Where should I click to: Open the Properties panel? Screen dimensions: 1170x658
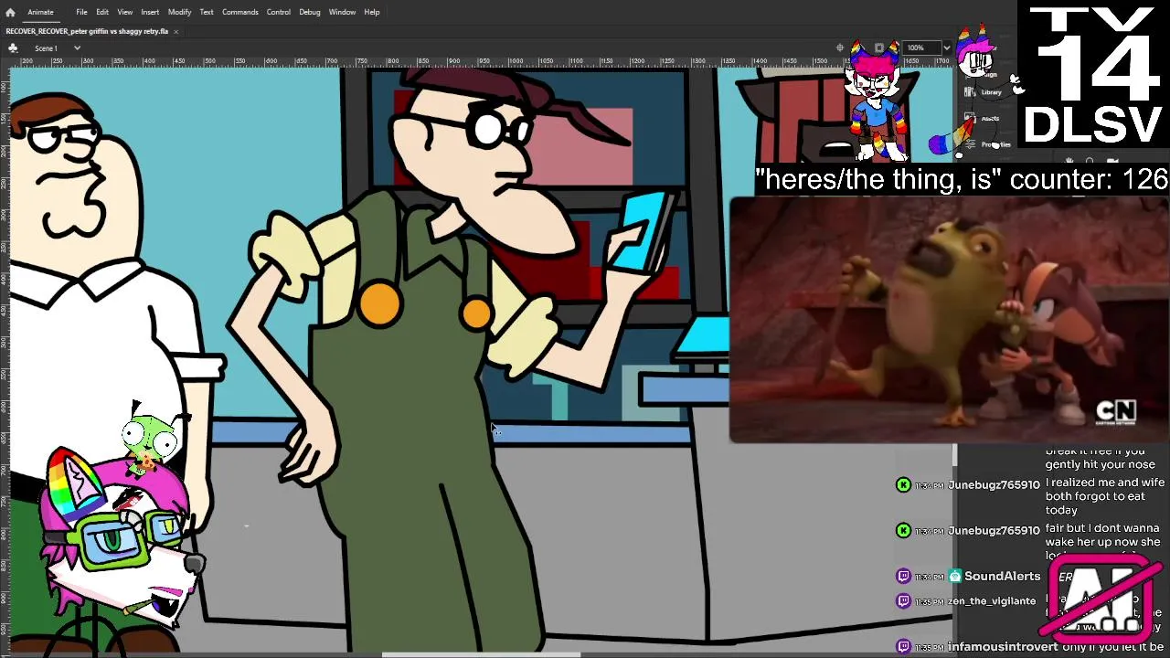tap(990, 144)
